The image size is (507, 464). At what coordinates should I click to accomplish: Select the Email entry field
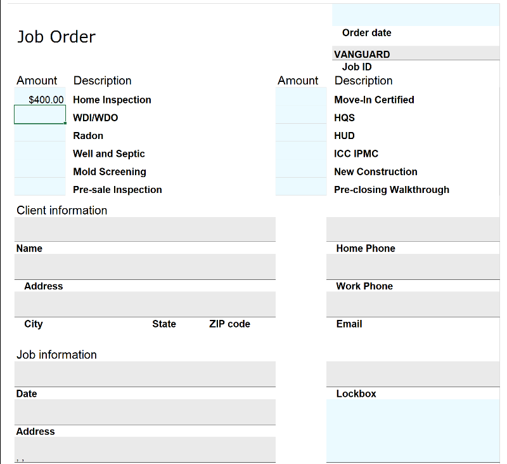click(413, 304)
